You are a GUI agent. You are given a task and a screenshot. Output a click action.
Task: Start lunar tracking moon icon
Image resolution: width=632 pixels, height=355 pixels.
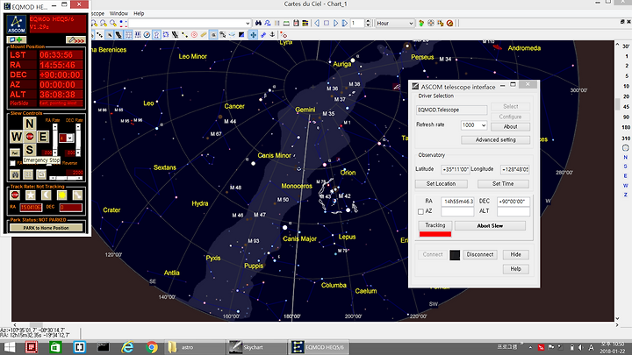tap(47, 195)
